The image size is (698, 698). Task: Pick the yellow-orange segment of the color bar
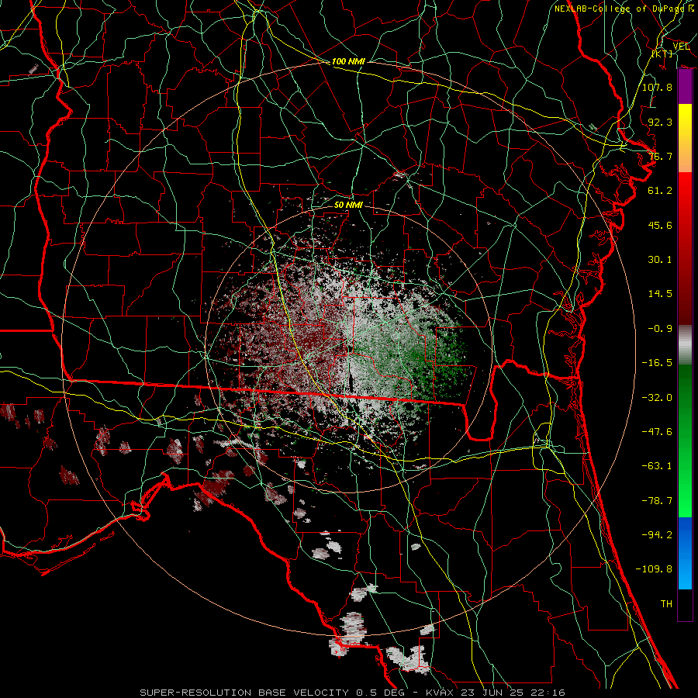click(x=685, y=138)
